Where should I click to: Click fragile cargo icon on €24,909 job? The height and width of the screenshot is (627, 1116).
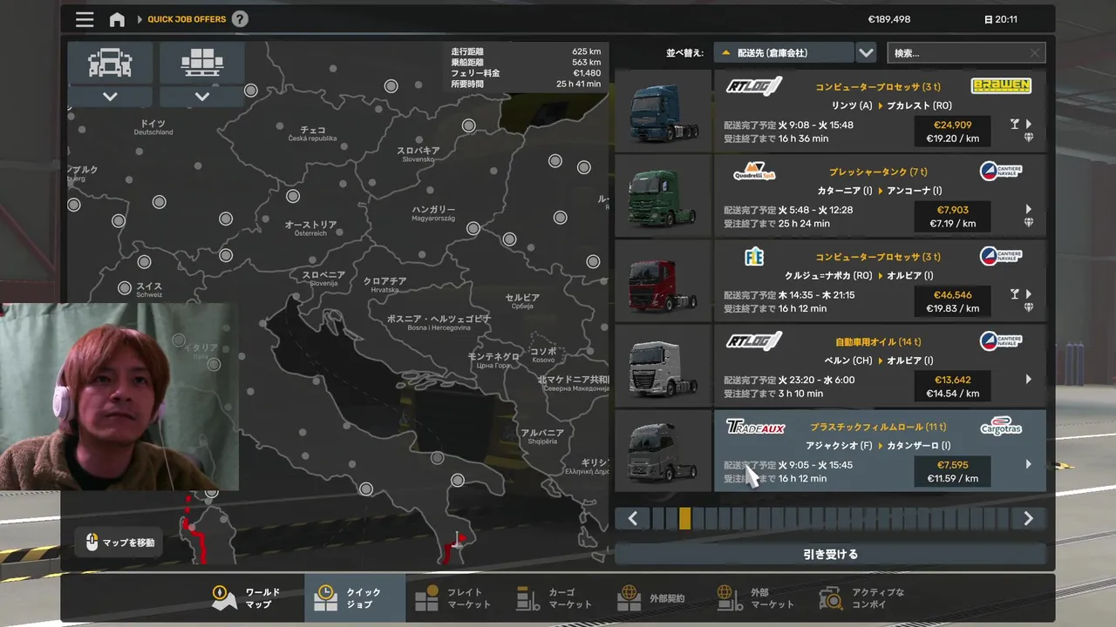click(x=1014, y=125)
